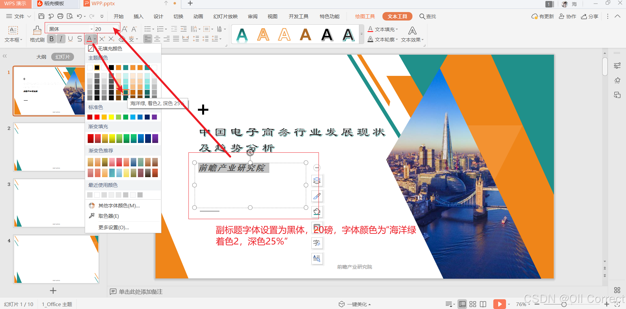Click the Save icon in quick access toolbar
The width and height of the screenshot is (626, 309).
point(41,16)
